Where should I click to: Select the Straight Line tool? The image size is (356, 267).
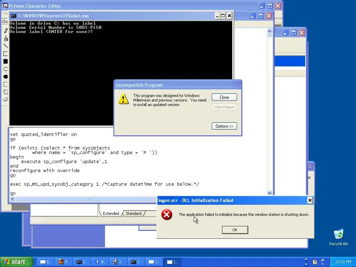click(6, 46)
